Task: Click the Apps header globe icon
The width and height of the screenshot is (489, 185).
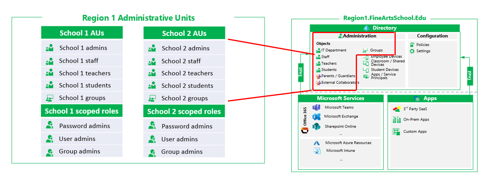Action: click(416, 98)
